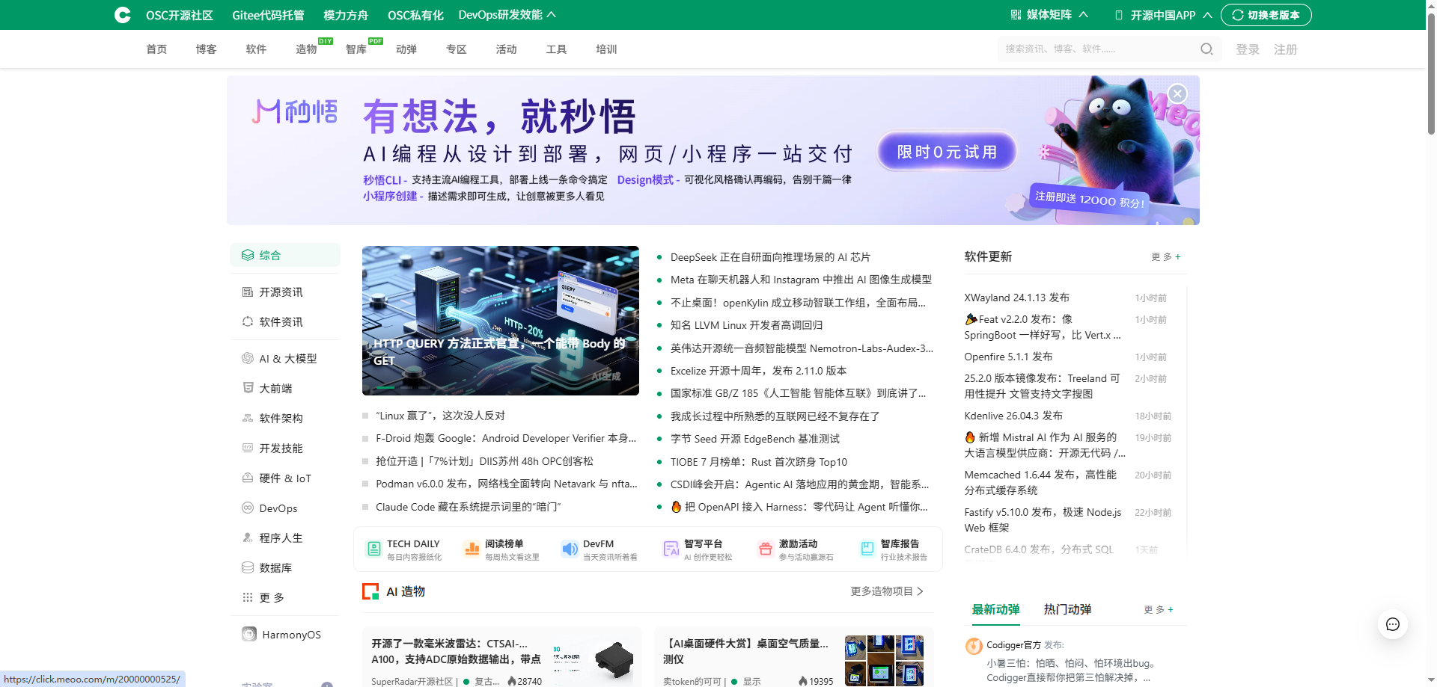The image size is (1437, 687).
Task: Open TIOBE 7 月榜单 headline
Action: point(759,462)
